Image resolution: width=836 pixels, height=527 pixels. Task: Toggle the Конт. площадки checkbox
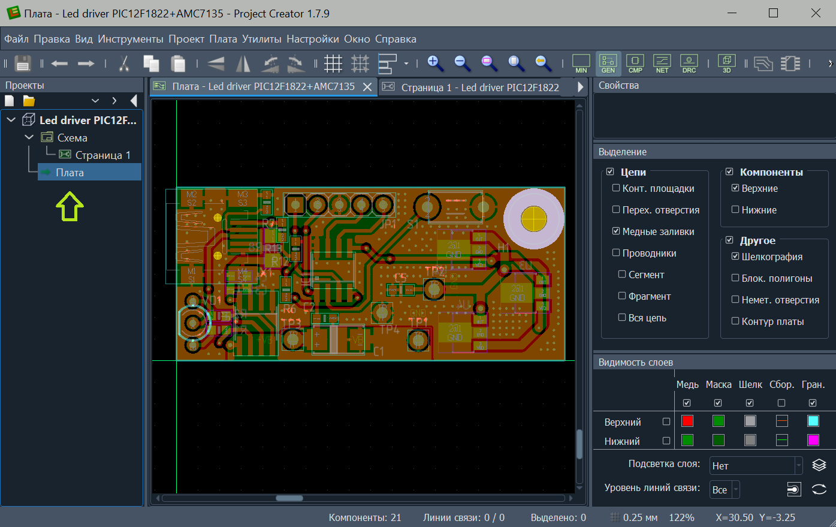pos(616,188)
